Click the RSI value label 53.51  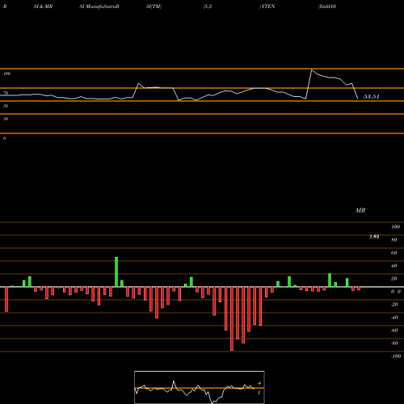tap(372, 97)
